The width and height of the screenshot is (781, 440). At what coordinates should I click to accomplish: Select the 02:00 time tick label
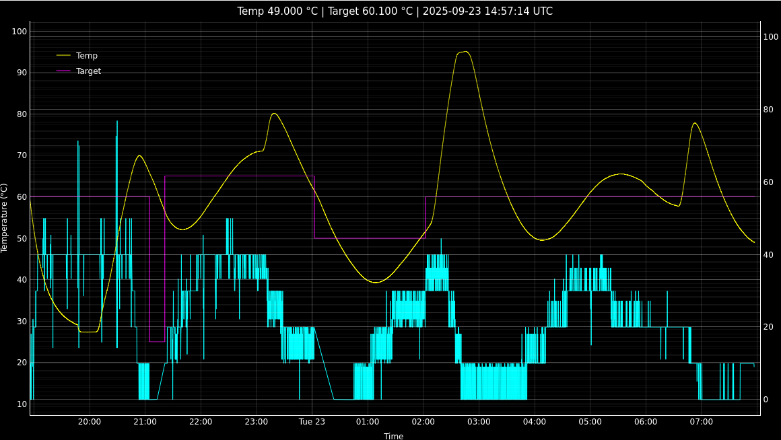click(423, 422)
